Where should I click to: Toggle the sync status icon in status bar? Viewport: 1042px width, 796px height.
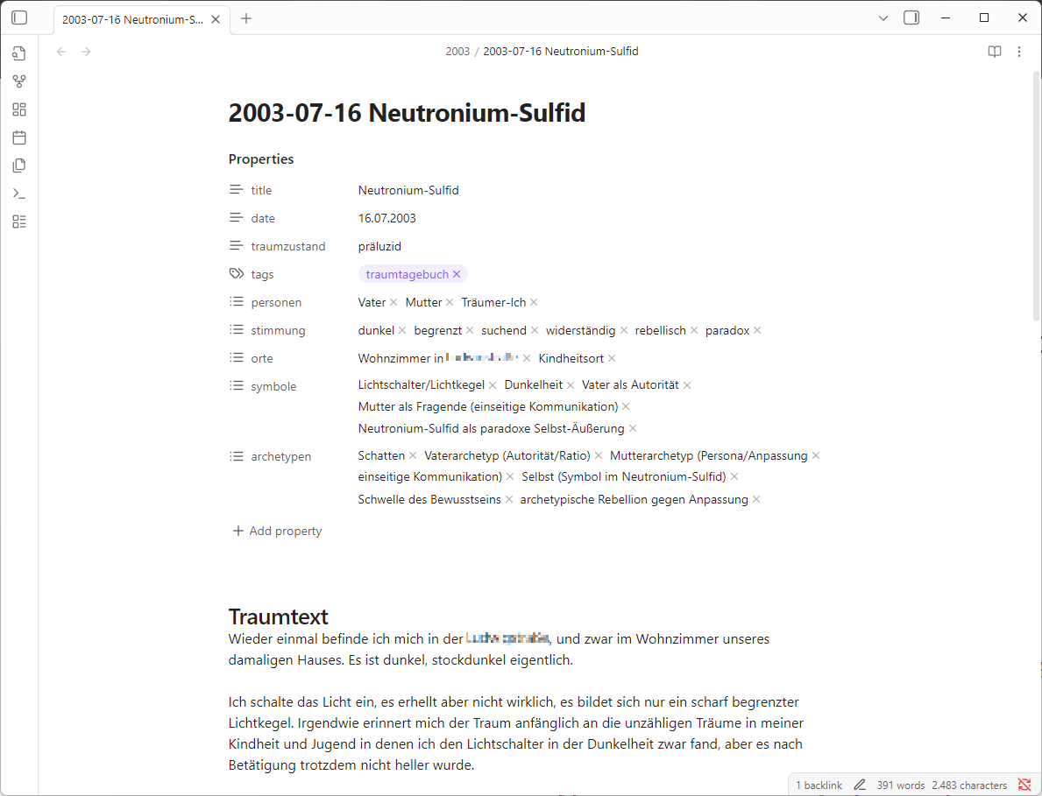coord(1024,785)
